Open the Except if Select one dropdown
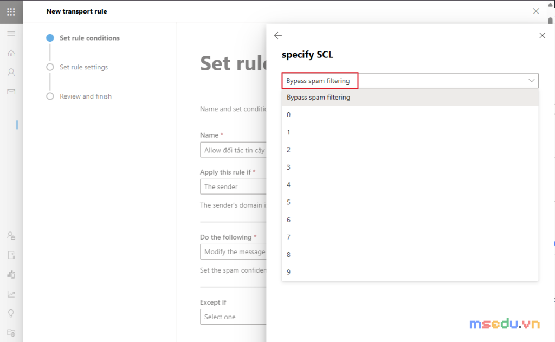The width and height of the screenshot is (555, 342). tap(233, 317)
